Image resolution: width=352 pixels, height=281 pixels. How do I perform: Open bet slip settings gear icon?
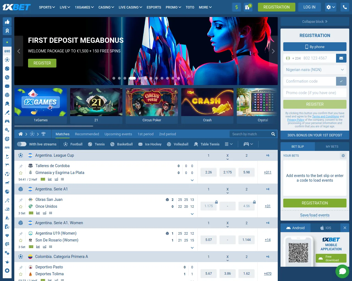[x=343, y=156]
